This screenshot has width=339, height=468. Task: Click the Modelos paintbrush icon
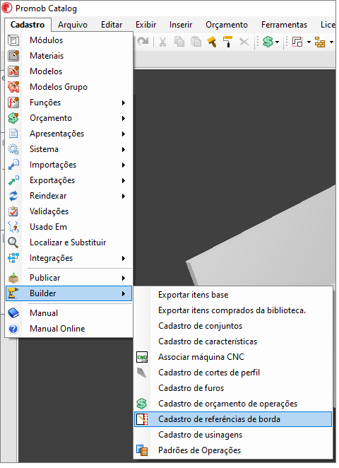coord(13,71)
